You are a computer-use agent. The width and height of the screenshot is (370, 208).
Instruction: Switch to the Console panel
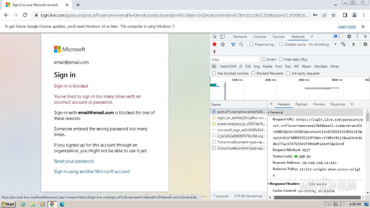tap(260, 37)
